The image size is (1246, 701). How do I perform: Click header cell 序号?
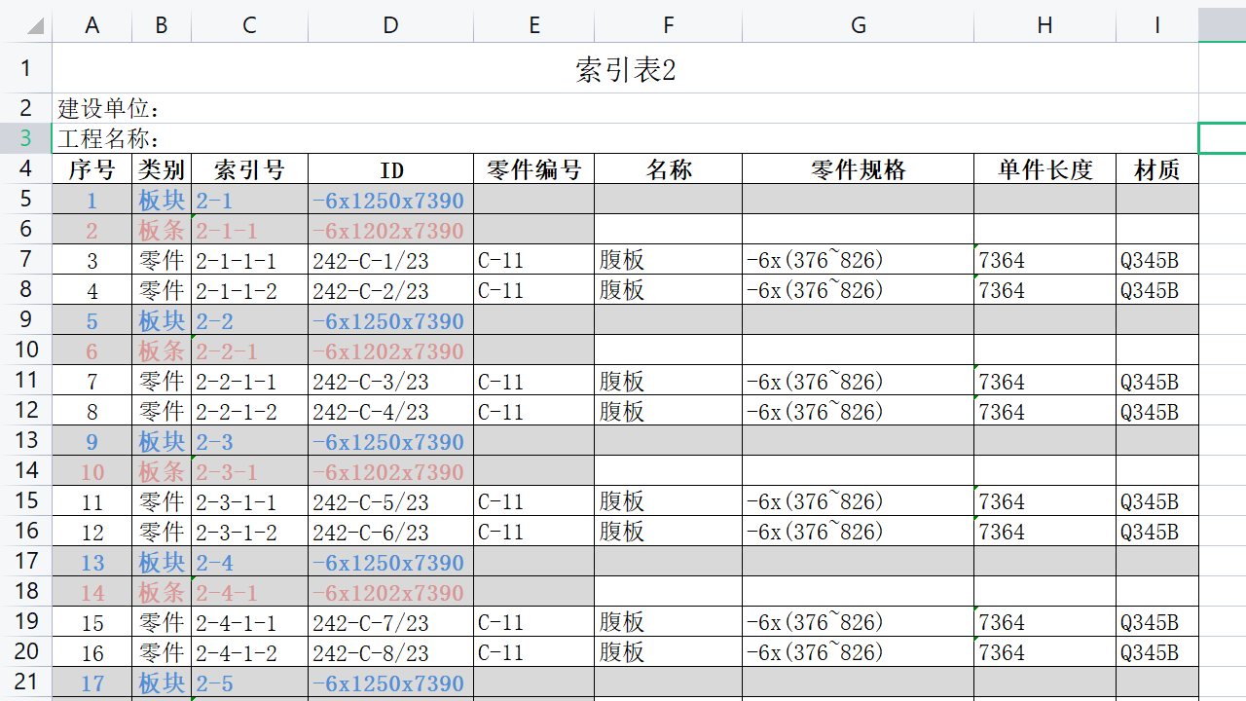point(92,169)
